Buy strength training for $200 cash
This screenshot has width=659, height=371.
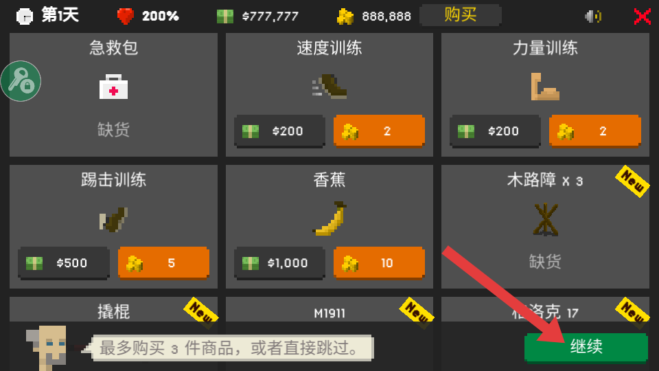tap(495, 131)
